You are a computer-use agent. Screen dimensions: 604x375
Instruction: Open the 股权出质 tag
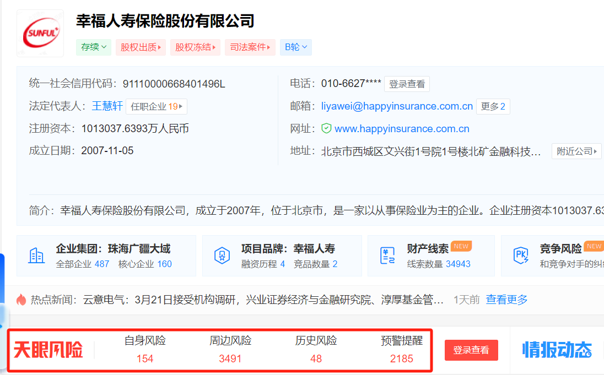pyautogui.click(x=141, y=47)
